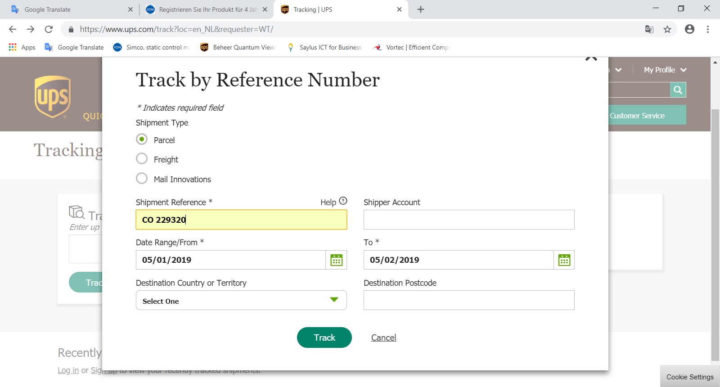Select the Parcel shipment type
720x387 pixels.
[142, 139]
